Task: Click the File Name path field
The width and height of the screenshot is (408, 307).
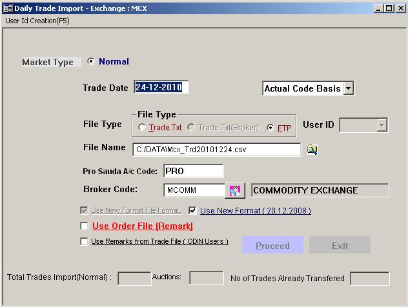Action: 216,150
